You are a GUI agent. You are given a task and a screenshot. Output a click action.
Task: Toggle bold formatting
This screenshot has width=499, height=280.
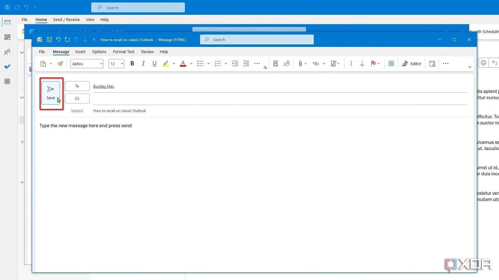pos(132,64)
